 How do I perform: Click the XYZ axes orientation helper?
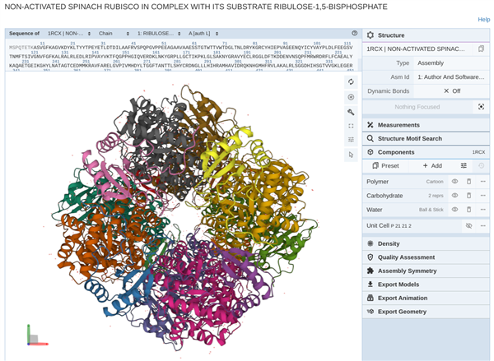(x=36, y=336)
